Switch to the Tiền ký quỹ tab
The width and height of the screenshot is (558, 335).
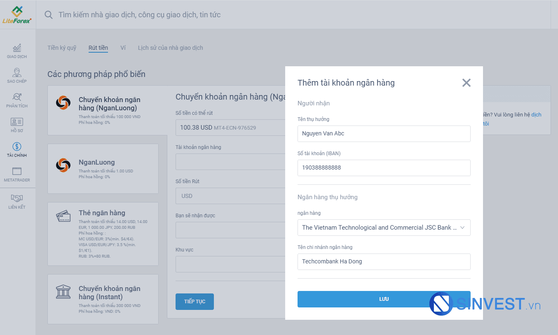[62, 48]
